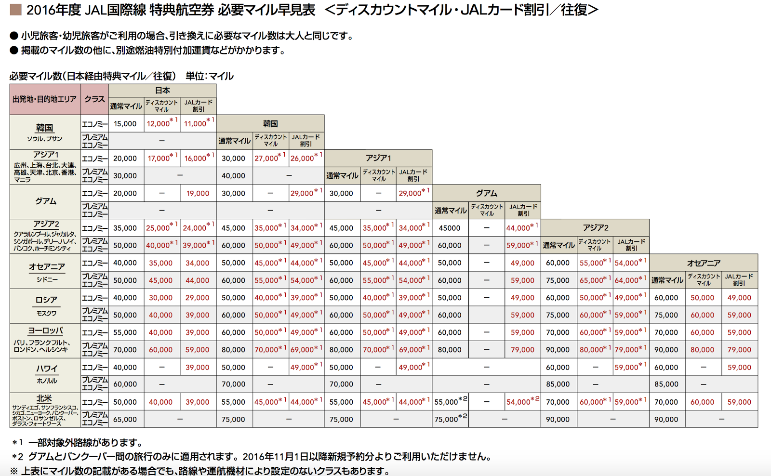Click the '韓国' column group header
Viewport: 771px width, 476px height.
[270, 124]
